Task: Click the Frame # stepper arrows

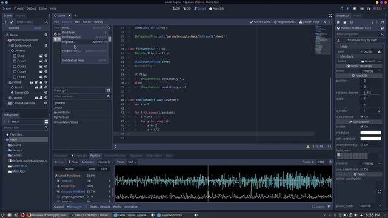Action: click(330, 162)
